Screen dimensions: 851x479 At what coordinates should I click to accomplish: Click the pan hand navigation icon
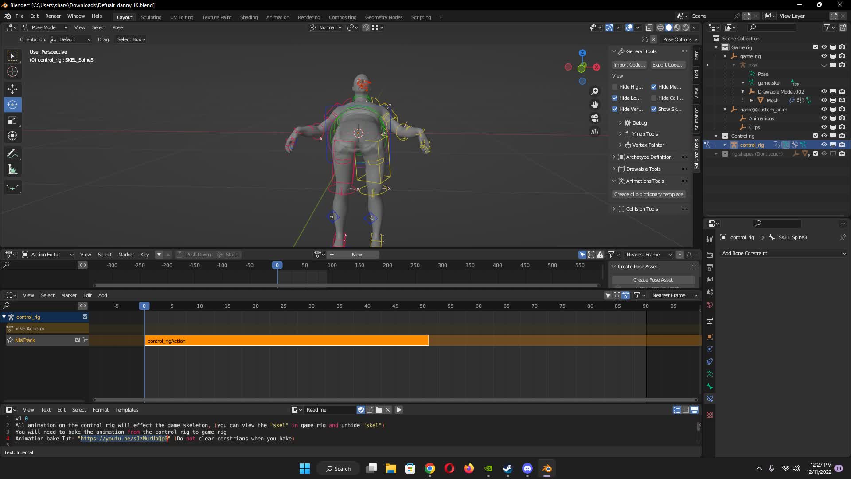click(x=595, y=105)
